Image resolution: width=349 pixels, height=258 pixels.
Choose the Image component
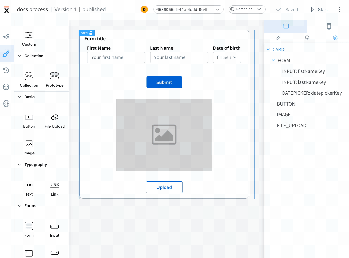[x=29, y=148]
